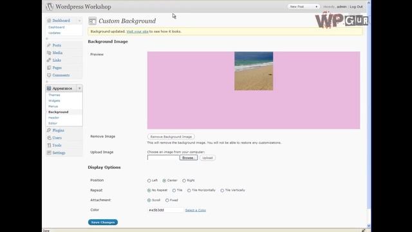Click the Dashboard home icon
This screenshot has width=412, height=232.
[x=49, y=21]
